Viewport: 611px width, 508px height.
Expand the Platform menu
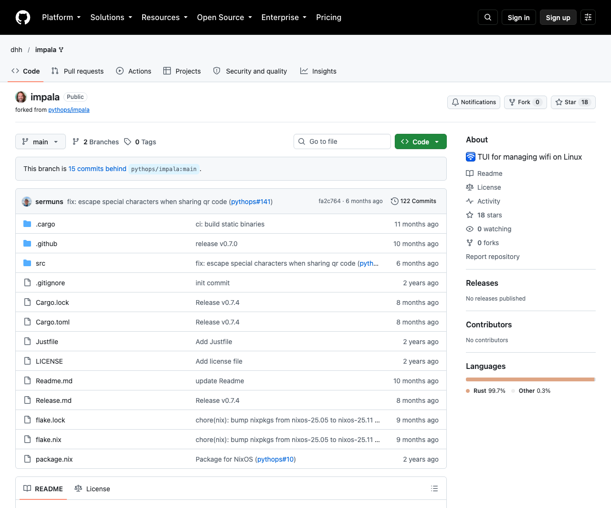point(61,17)
